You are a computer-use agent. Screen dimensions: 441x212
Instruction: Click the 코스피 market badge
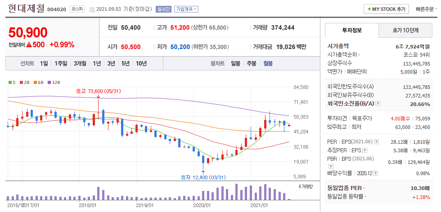tap(77, 9)
